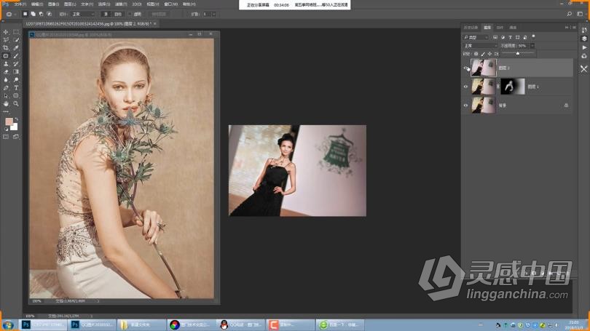Click the Subtract from Selection option icon

[x=41, y=14]
